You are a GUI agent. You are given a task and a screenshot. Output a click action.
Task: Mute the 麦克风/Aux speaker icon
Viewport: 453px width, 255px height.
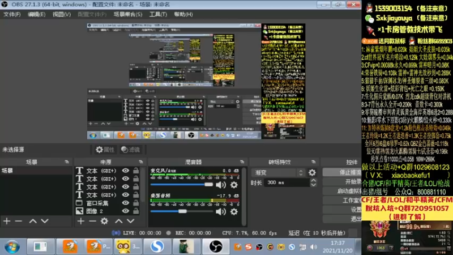pos(221,185)
